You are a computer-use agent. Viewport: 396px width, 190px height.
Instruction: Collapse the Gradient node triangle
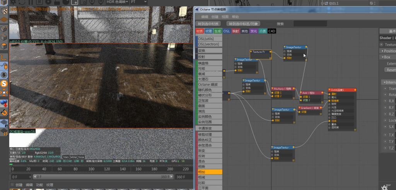point(300,108)
